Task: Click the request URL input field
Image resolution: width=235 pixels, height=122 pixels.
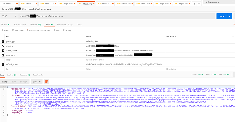Action: tap(116, 16)
